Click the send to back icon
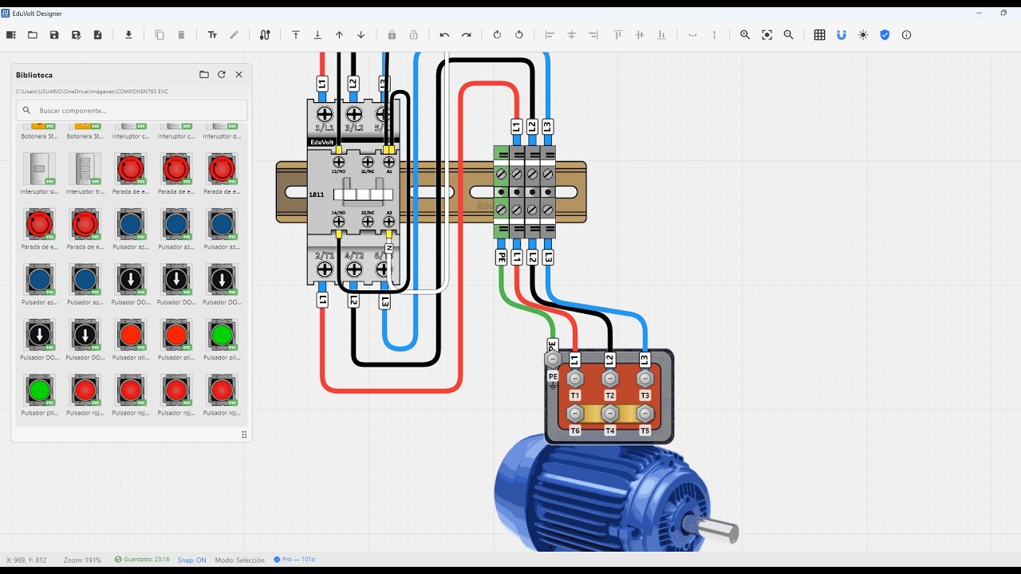This screenshot has width=1021, height=574. (317, 35)
